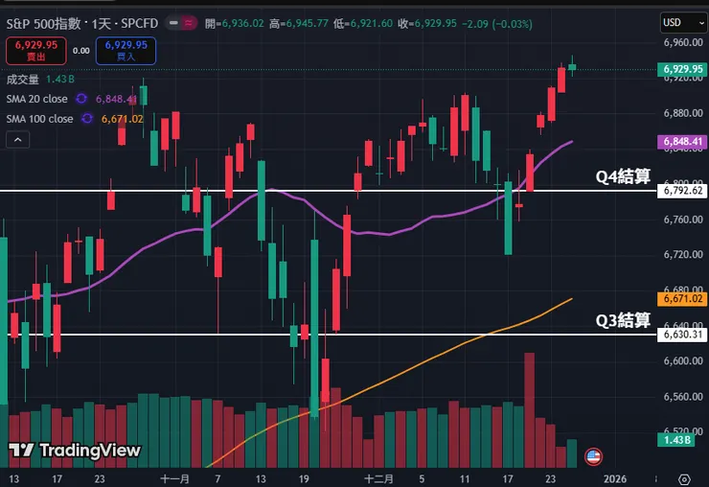Click the 十二月 date axis label
The width and height of the screenshot is (709, 487).
coord(378,479)
